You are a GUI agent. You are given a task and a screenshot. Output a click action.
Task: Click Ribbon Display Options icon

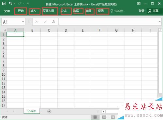[x=139, y=4]
